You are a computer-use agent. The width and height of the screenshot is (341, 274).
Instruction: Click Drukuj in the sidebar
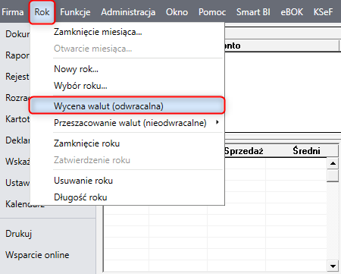[19, 234]
